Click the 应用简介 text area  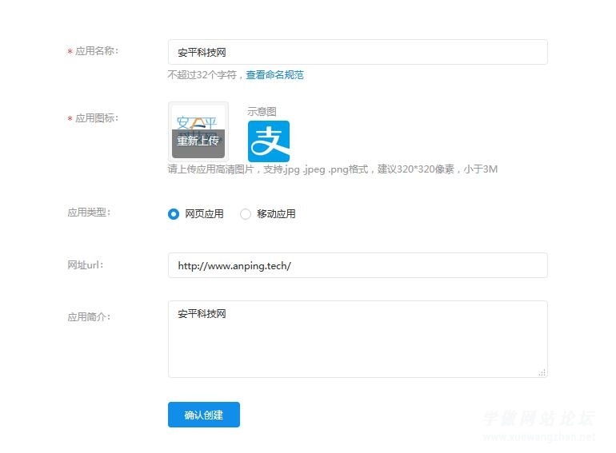358,339
